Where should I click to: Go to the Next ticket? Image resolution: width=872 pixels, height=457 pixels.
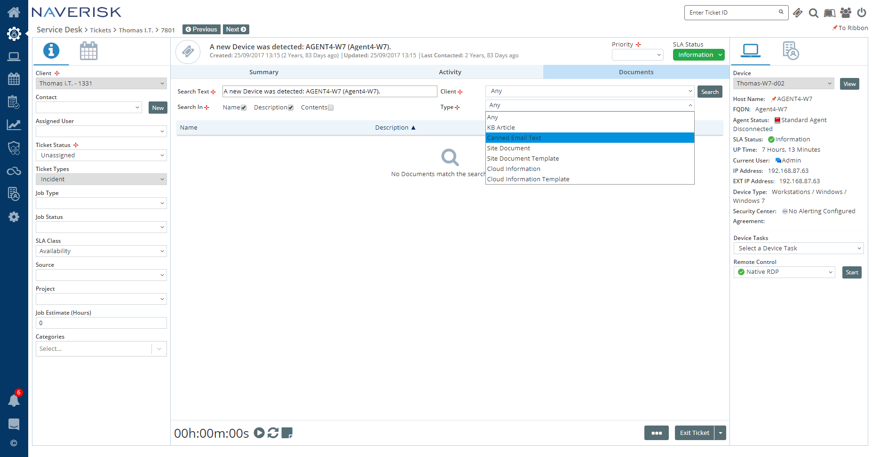tap(236, 30)
